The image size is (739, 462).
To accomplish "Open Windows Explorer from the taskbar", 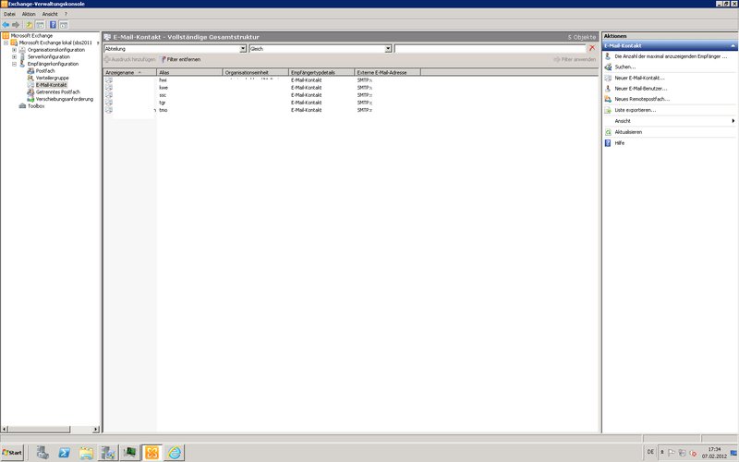I will [x=86, y=453].
